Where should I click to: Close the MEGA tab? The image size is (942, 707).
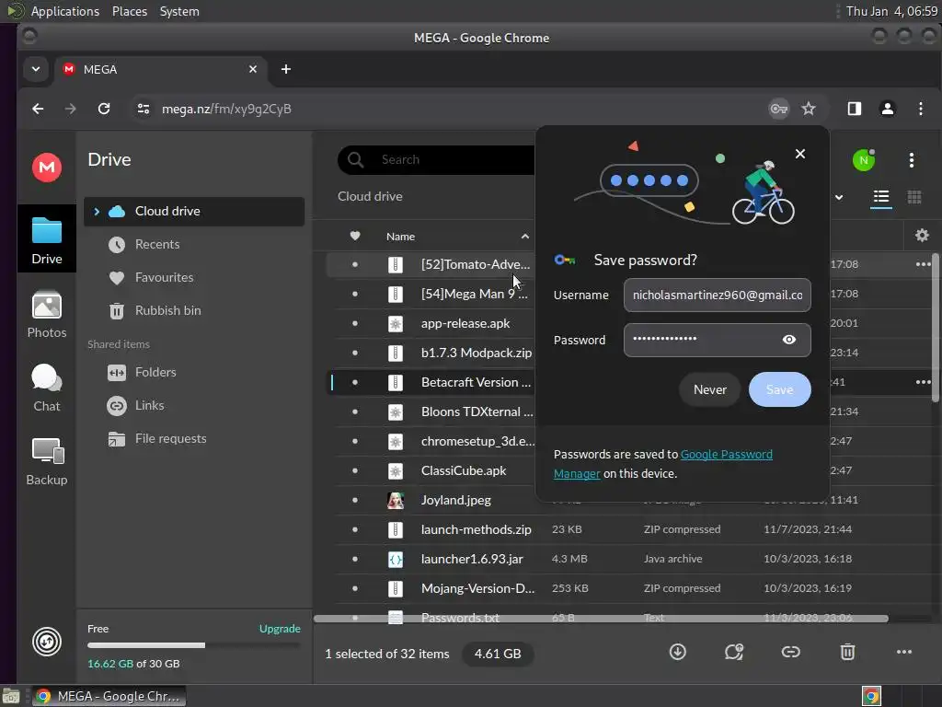253,69
